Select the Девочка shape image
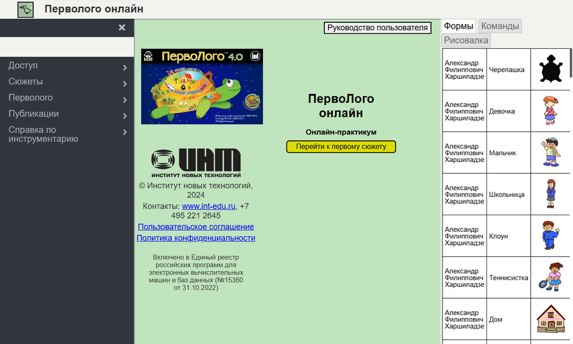The width and height of the screenshot is (573, 344). click(550, 110)
